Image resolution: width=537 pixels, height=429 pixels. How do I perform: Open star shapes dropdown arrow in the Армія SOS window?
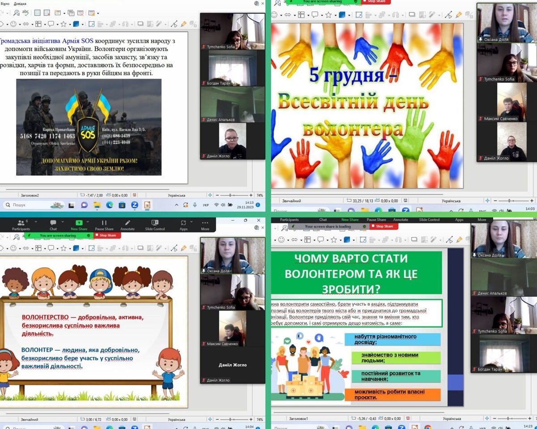click(69, 24)
